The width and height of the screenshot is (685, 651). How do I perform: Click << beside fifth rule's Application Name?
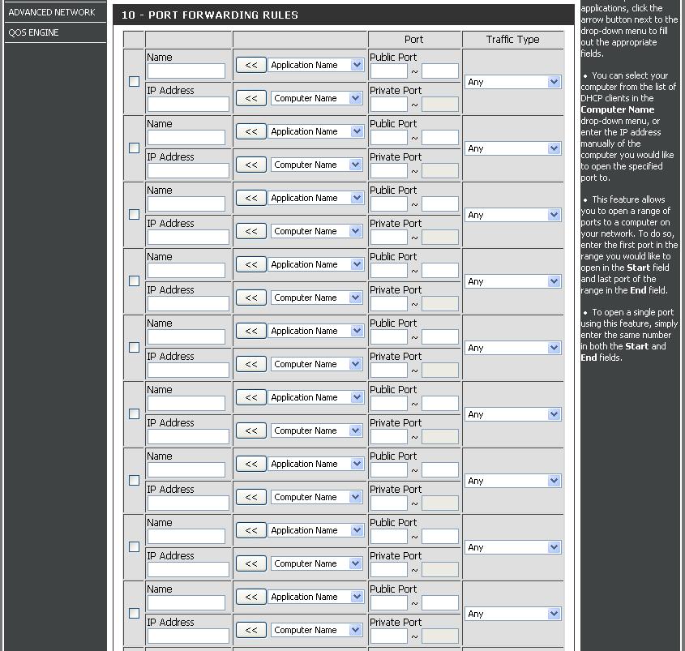(x=250, y=331)
